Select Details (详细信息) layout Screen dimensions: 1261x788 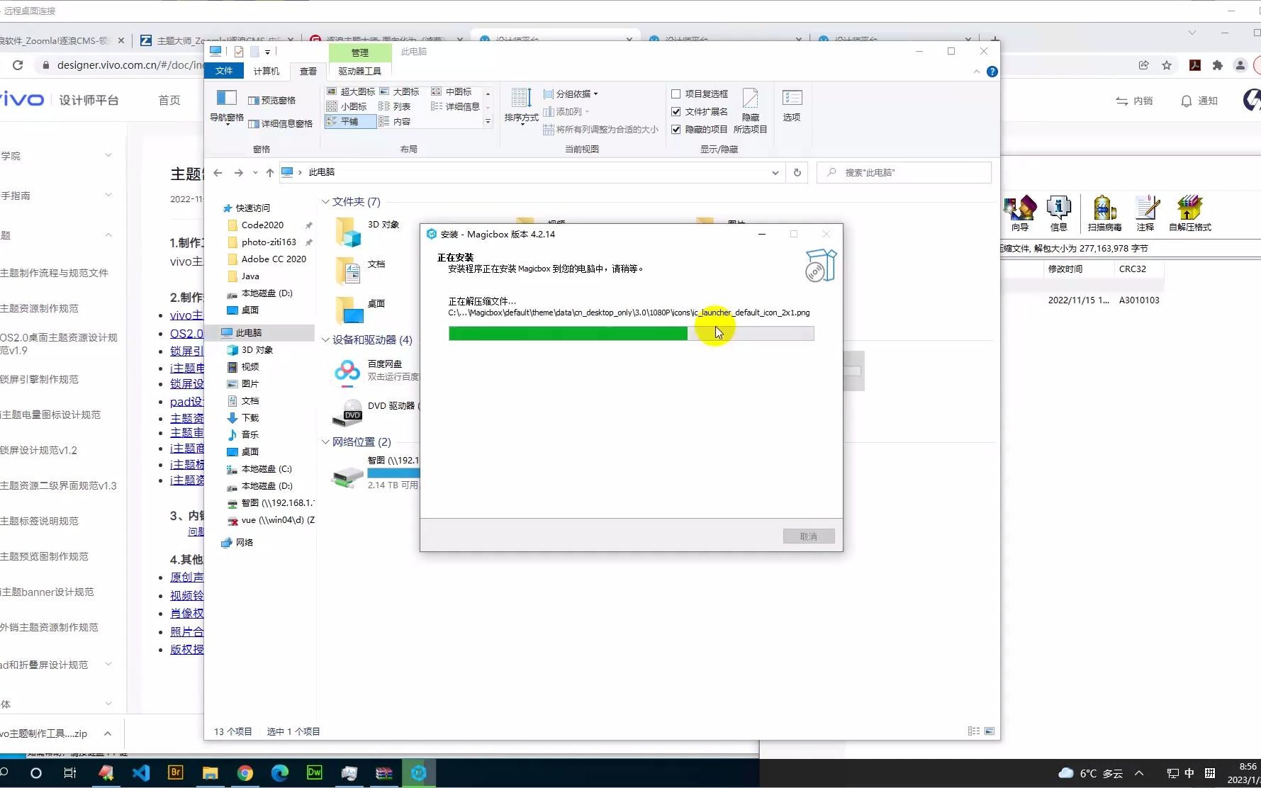pos(456,106)
